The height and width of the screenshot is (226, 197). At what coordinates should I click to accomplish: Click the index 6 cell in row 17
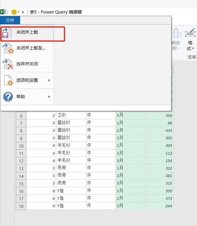pos(41,198)
